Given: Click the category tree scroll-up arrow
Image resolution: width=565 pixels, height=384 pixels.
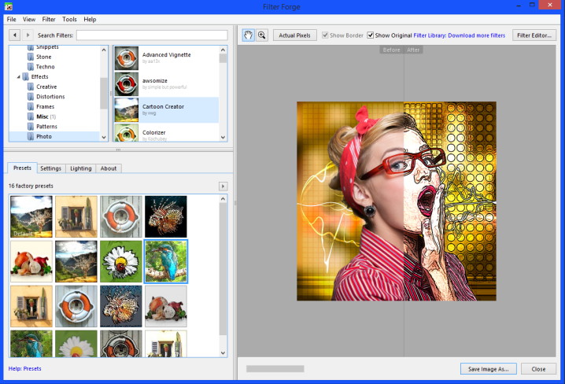Looking at the screenshot, I should [x=104, y=50].
